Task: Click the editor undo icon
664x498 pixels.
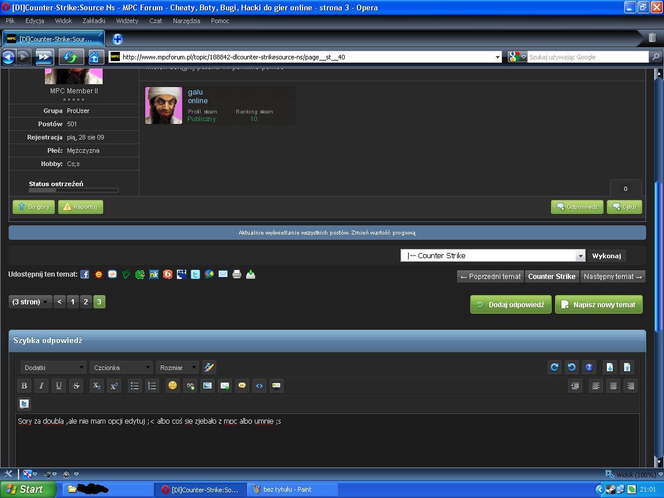Action: click(x=572, y=367)
